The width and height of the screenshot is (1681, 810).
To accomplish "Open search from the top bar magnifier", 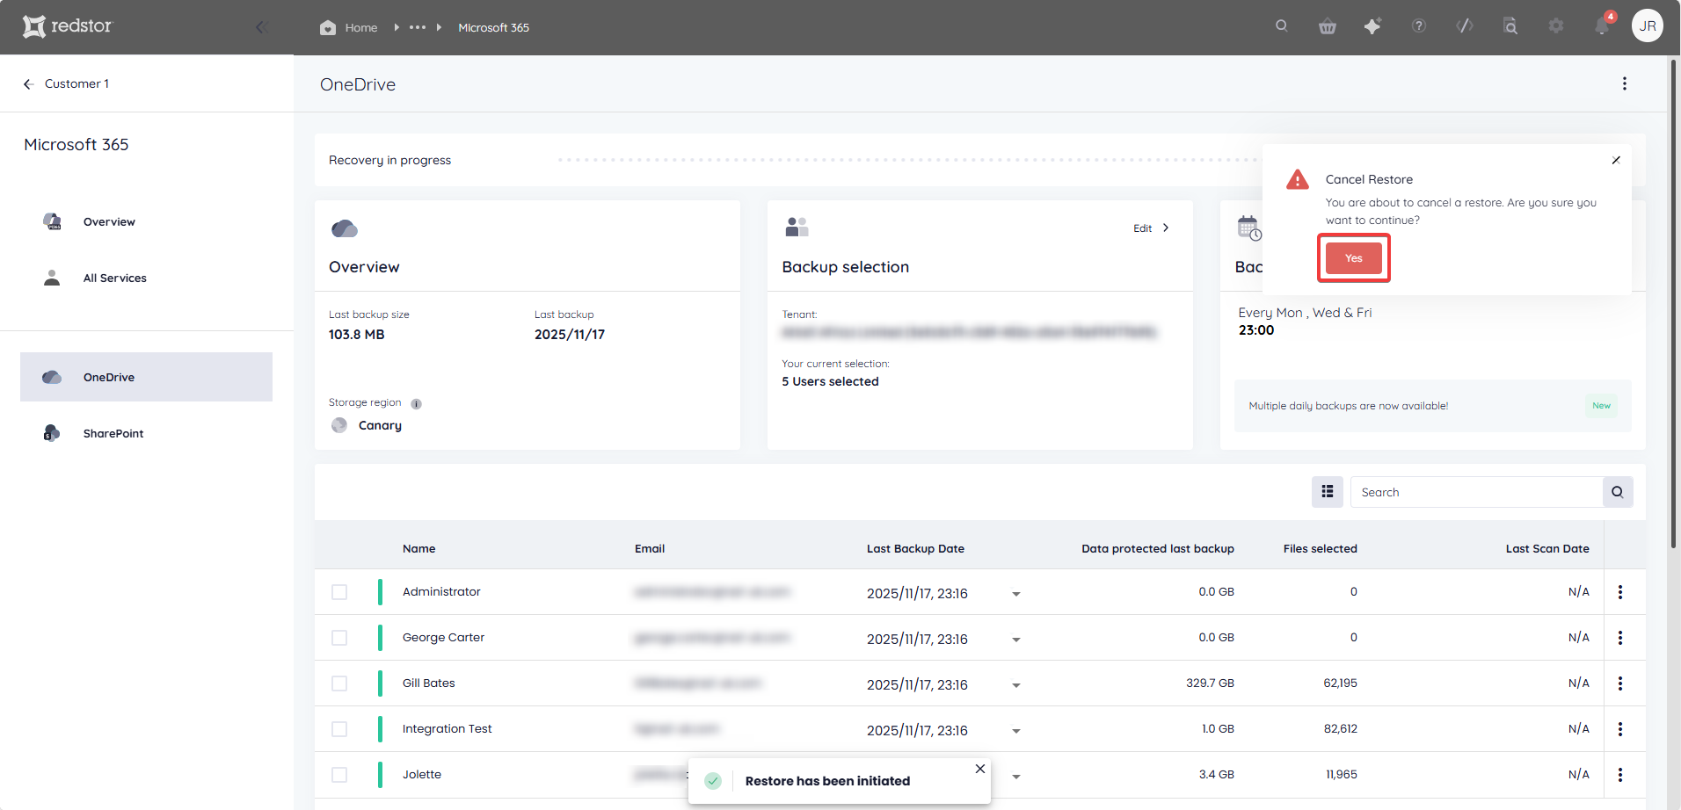I will [x=1282, y=26].
